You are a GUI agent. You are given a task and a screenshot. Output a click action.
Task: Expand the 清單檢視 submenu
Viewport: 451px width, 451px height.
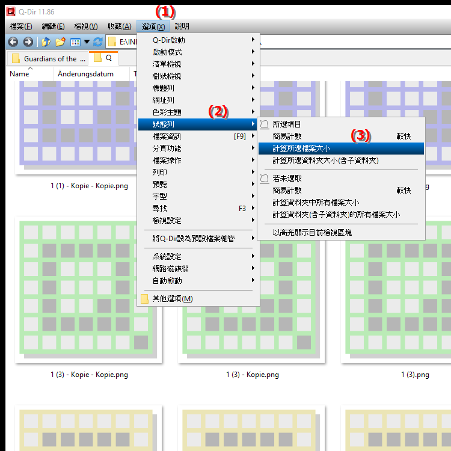198,64
